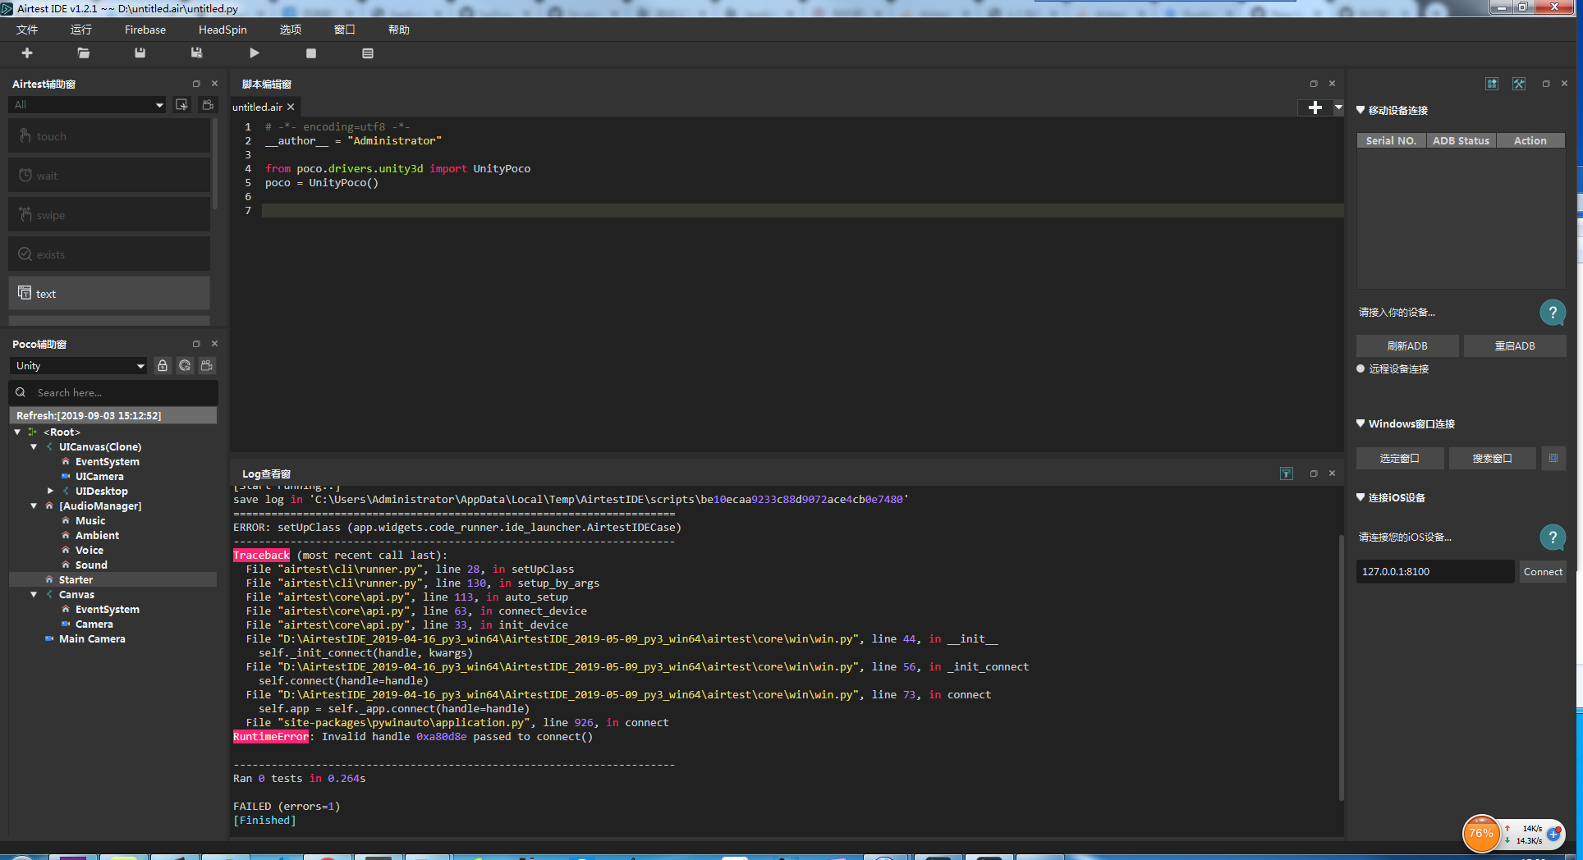Add a new editor tab with plus
The image size is (1583, 860).
[1315, 107]
